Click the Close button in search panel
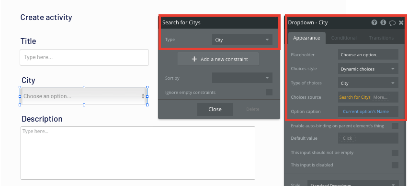 (x=215, y=109)
